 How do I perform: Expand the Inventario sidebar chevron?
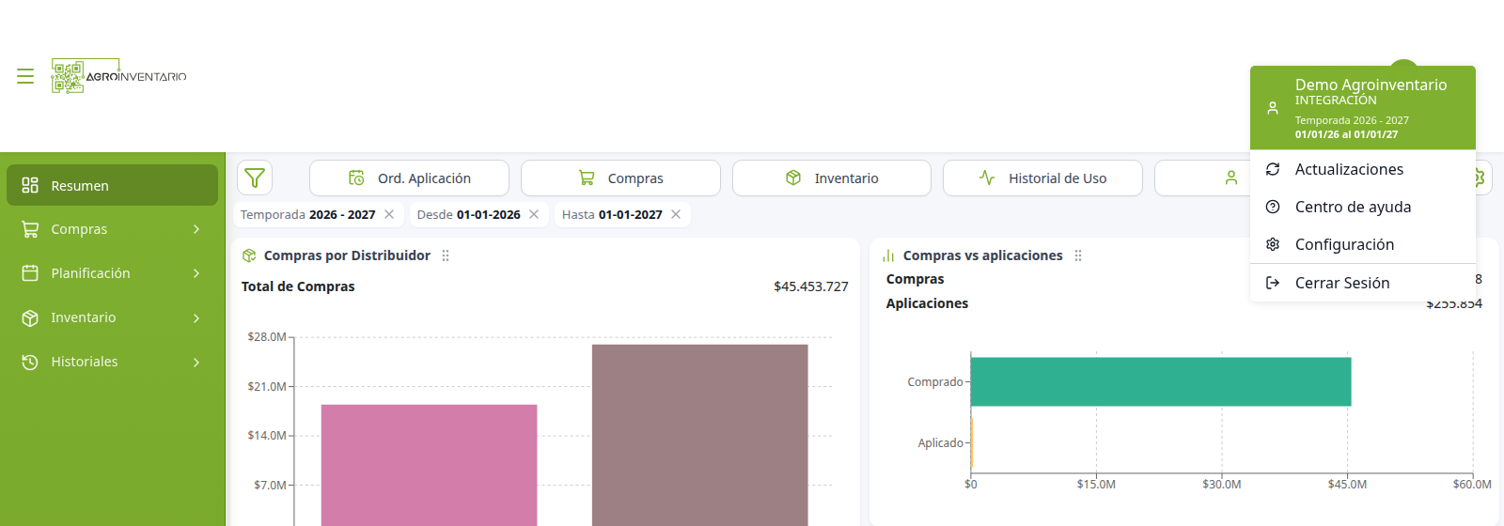click(x=196, y=317)
